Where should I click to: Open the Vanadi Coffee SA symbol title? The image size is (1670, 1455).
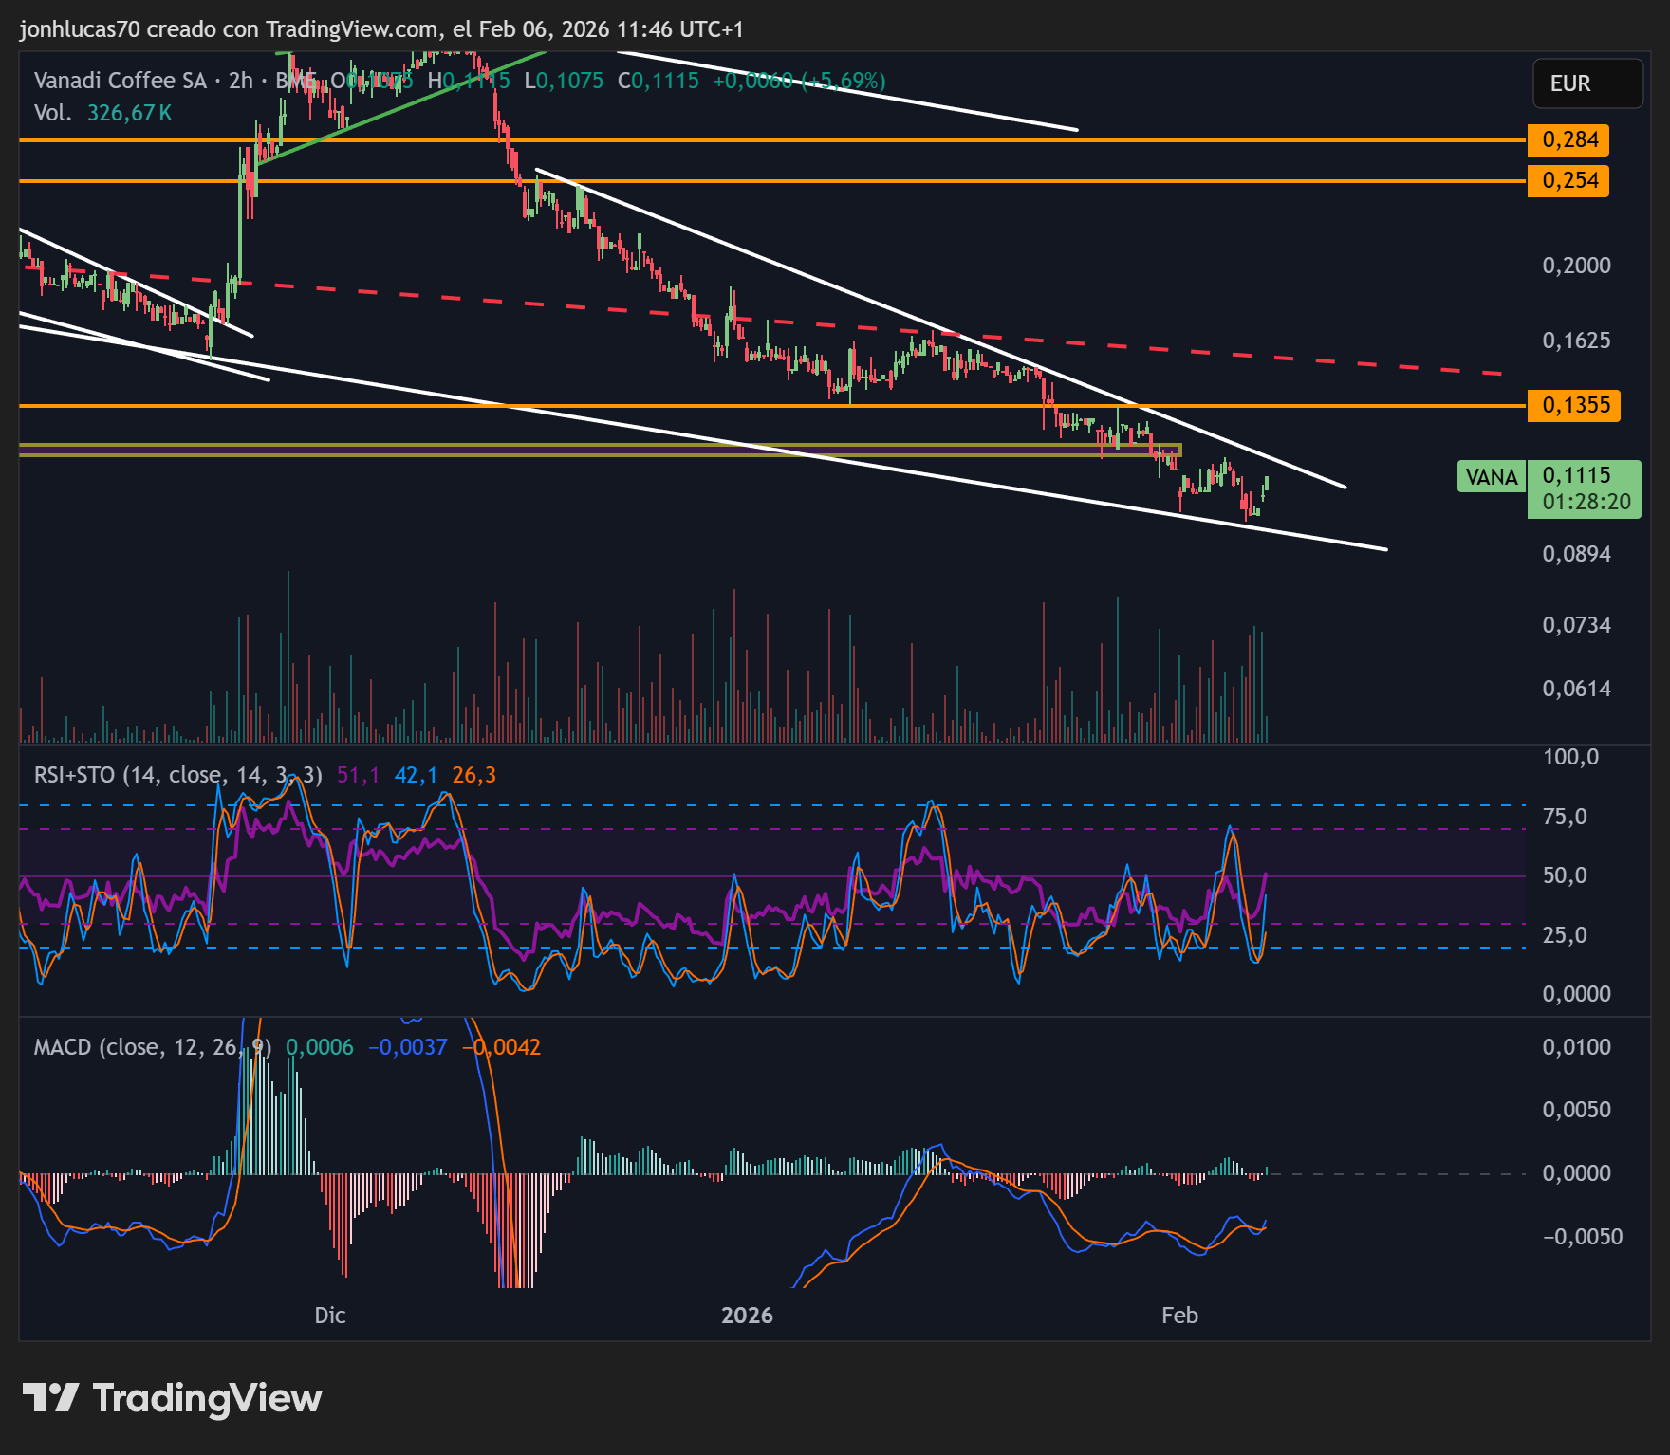[120, 81]
